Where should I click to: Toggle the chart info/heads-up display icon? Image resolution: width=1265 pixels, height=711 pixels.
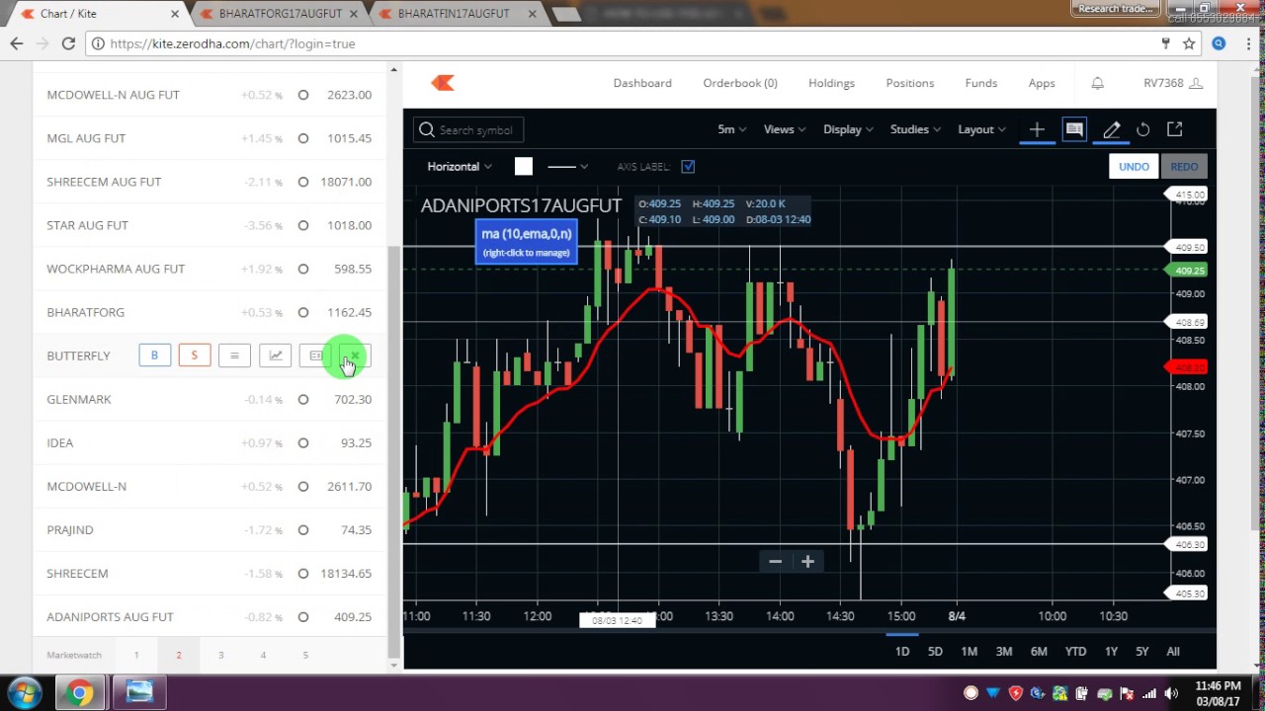click(x=1074, y=129)
